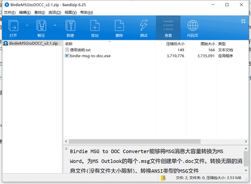Click the text document icon of 使用说明.txt

click(67, 50)
